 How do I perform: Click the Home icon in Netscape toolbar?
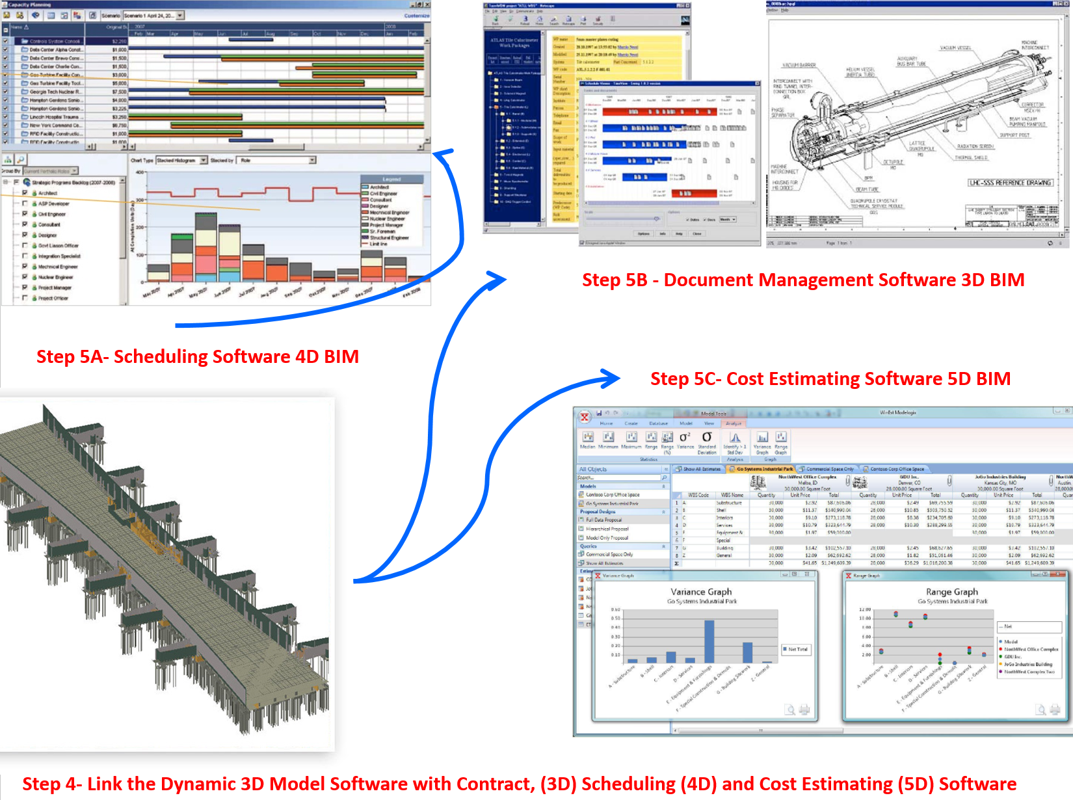click(539, 20)
